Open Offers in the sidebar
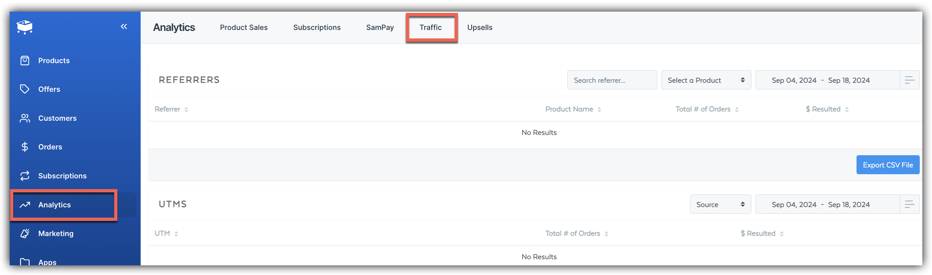This screenshot has width=932, height=275. coord(49,89)
